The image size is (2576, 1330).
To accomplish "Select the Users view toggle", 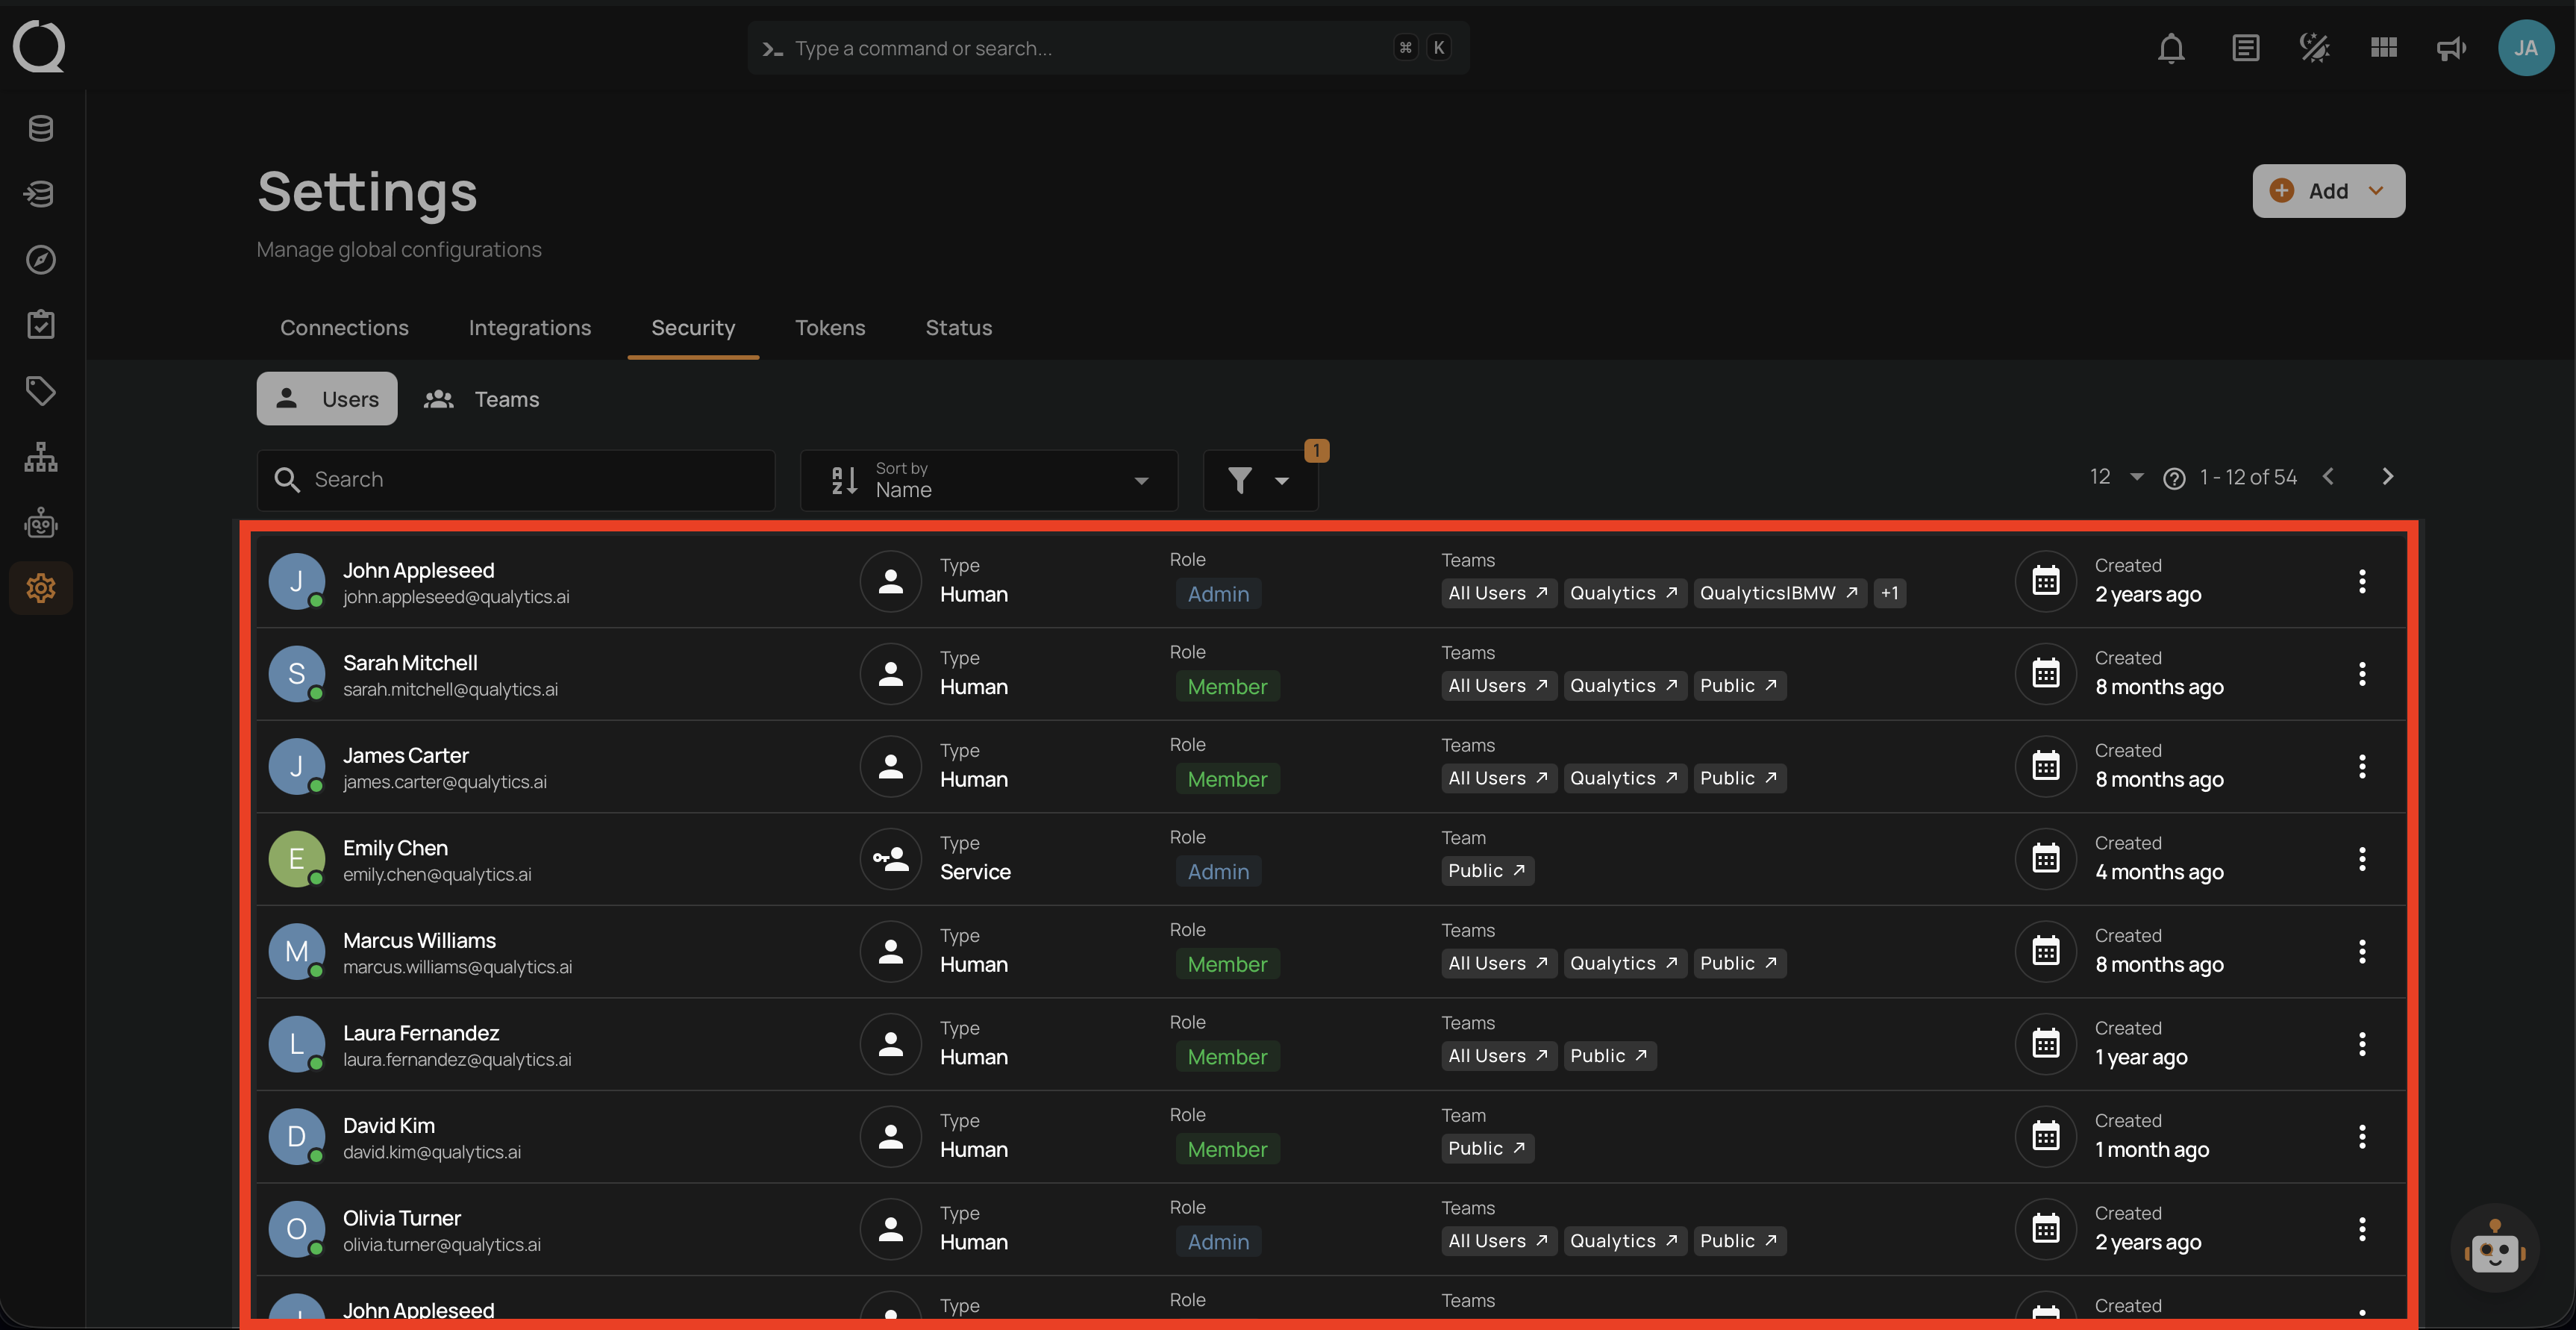I will 326,398.
